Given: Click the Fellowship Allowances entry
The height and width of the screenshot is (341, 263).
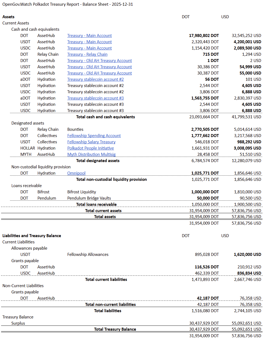Looking at the screenshot, I should (88, 255).
